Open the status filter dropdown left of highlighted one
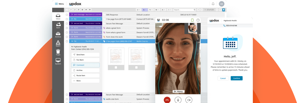The image size is (305, 103). (x=139, y=10)
